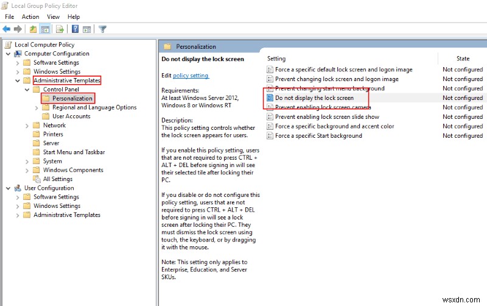487x306 pixels.
Task: Click the icon of Force a specific Start background
Action: tap(270, 136)
